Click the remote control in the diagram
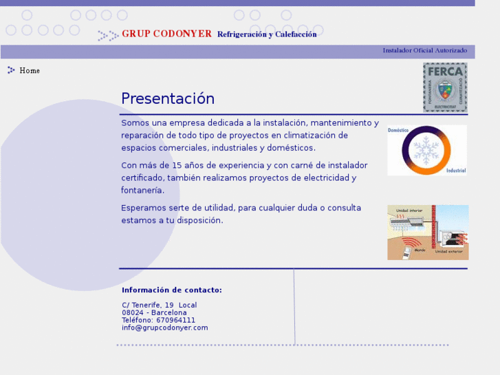Viewport: 500px width, 375px height. [x=406, y=253]
